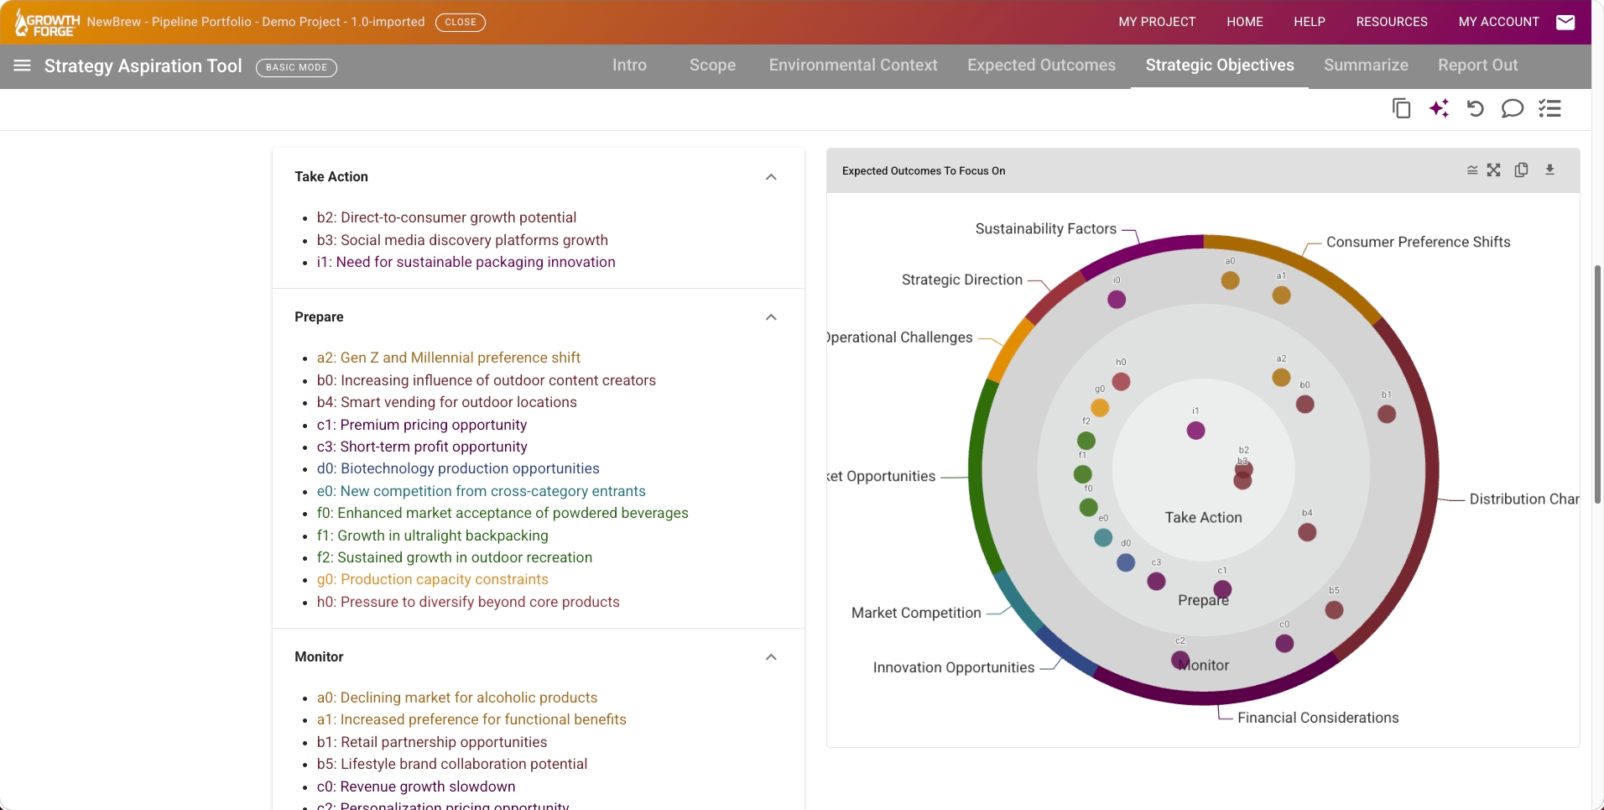Image resolution: width=1604 pixels, height=810 pixels.
Task: Open HELP in top navigation
Action: [x=1309, y=22]
